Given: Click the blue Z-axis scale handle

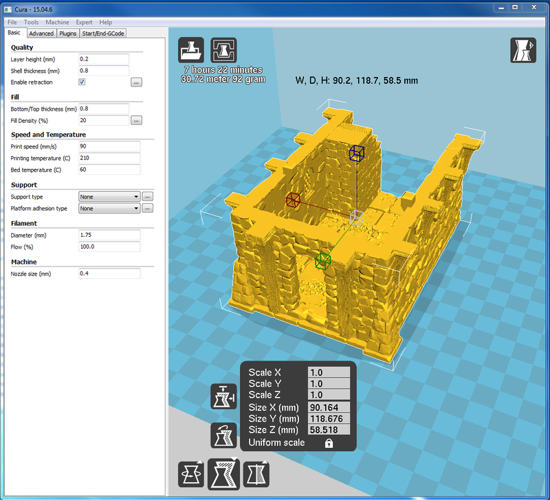Looking at the screenshot, I should pyautogui.click(x=357, y=153).
